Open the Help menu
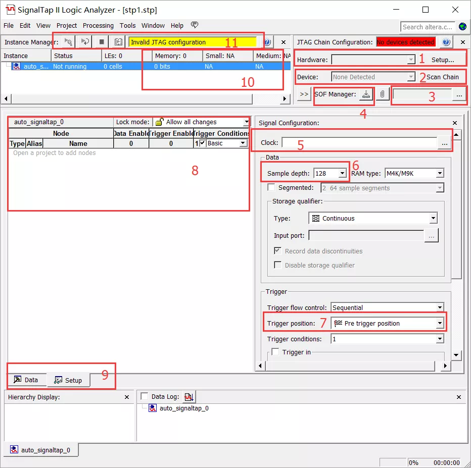This screenshot has width=471, height=468. (177, 26)
